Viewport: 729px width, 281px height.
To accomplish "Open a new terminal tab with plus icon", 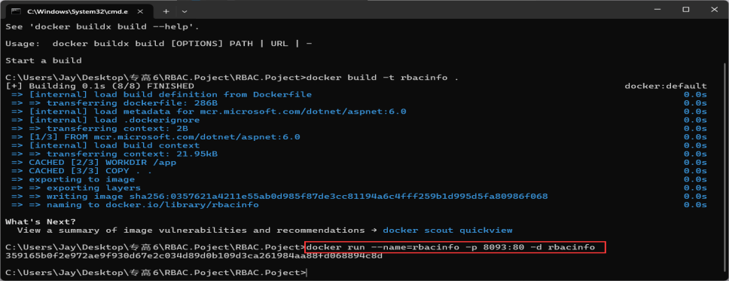I will [166, 11].
